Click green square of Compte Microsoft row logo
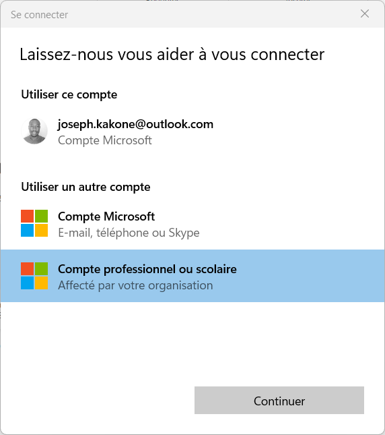This screenshot has height=435, width=385. coord(41,216)
